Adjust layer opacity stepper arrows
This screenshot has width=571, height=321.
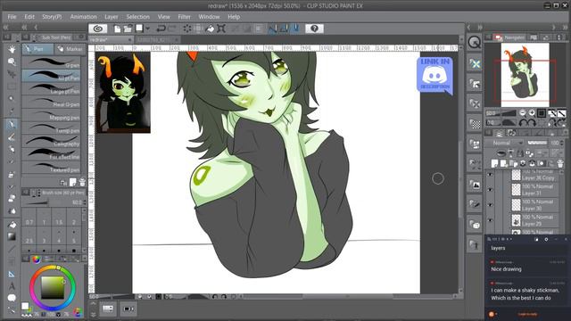click(562, 143)
